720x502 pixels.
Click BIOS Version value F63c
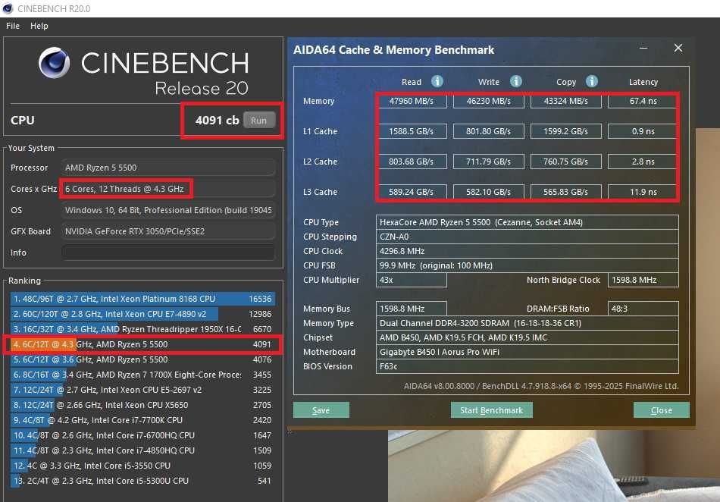coord(527,366)
